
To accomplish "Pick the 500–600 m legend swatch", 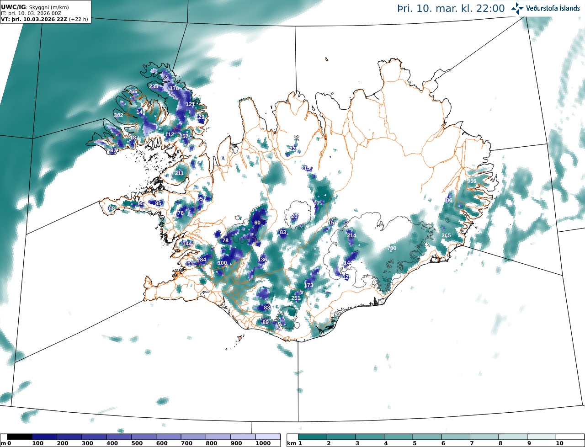I will 144,437.
